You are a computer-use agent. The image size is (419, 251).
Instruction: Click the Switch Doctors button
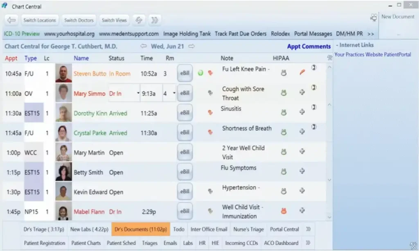(x=79, y=20)
